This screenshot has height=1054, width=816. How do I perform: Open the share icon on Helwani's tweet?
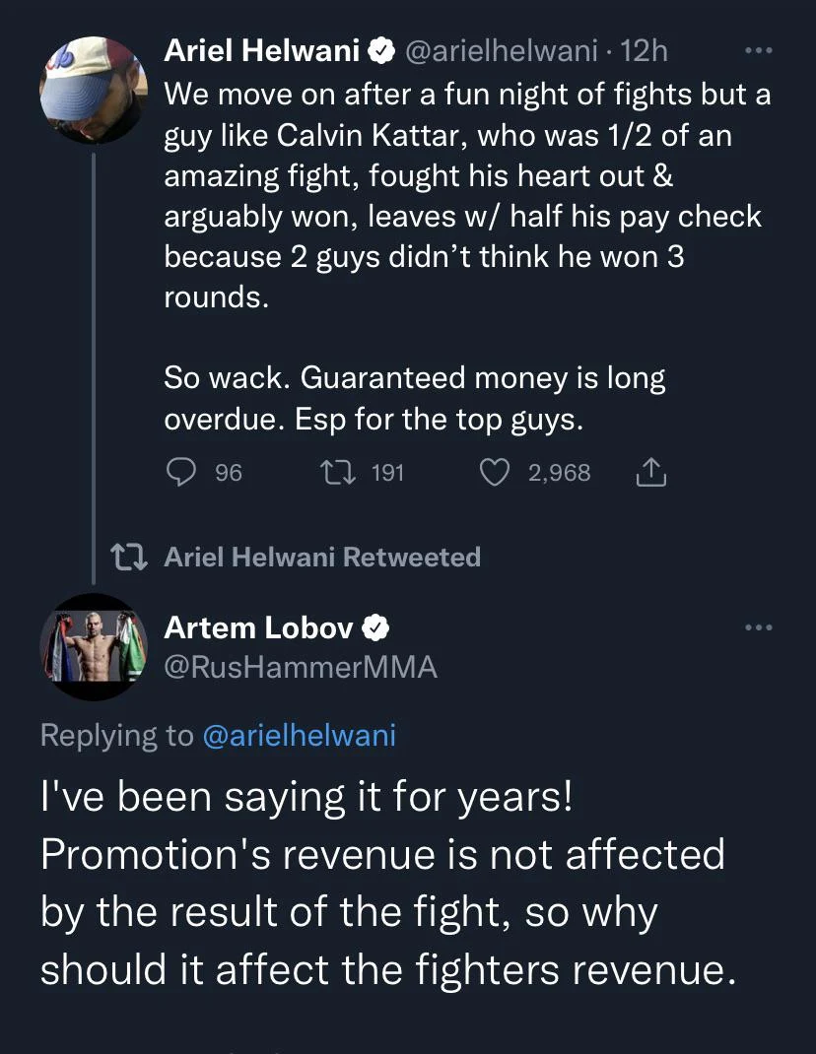pyautogui.click(x=650, y=472)
